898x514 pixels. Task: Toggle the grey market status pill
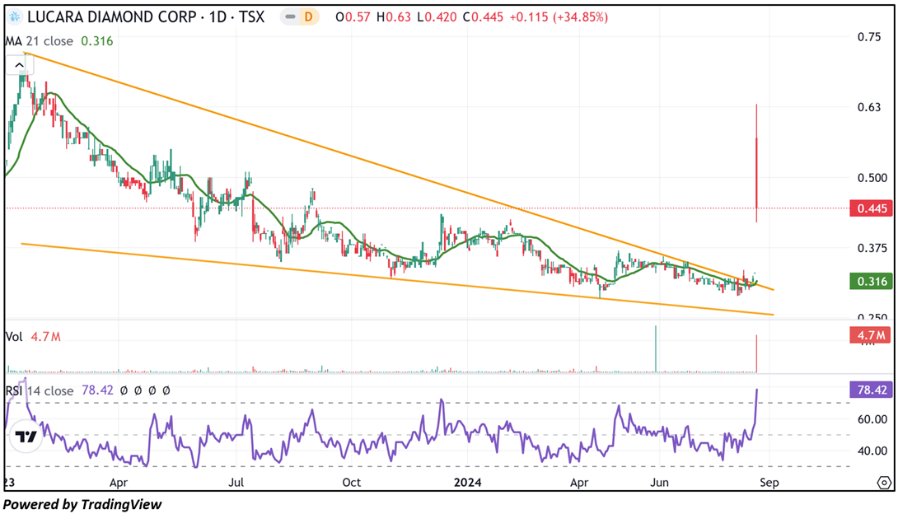291,17
